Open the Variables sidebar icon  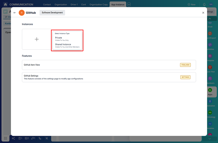(x=210, y=124)
